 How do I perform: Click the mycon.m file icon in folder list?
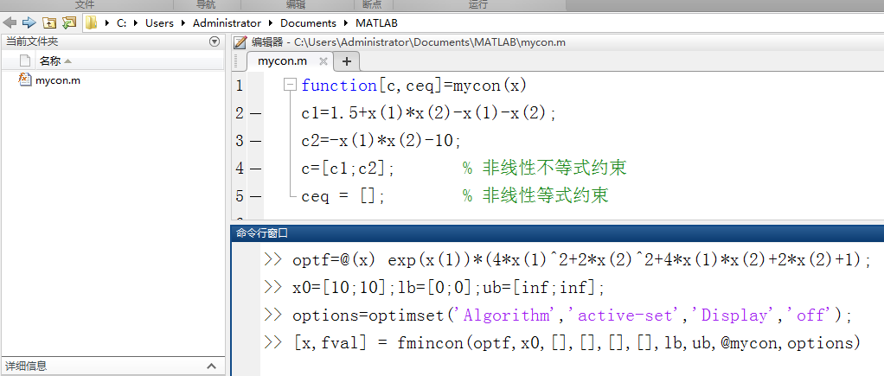[25, 80]
